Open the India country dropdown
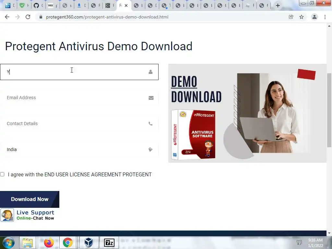332x249 pixels. (79, 149)
